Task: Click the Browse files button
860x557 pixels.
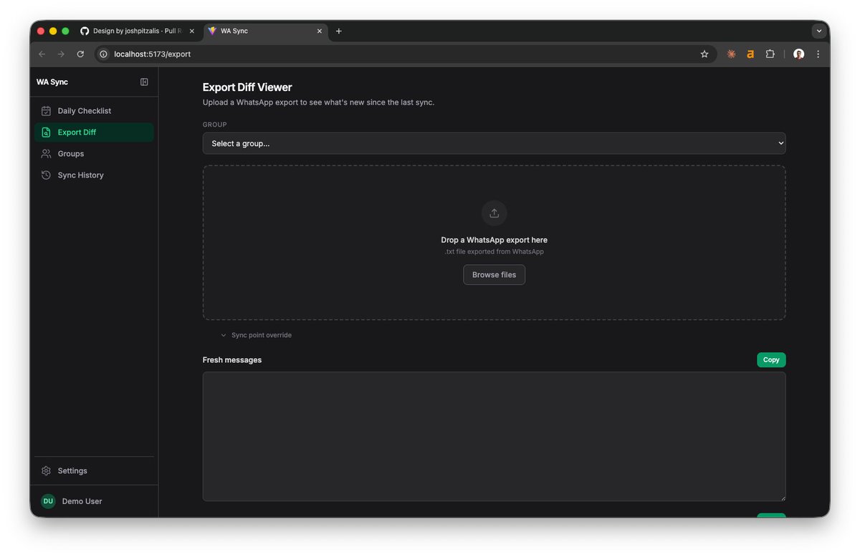Action: coord(494,275)
